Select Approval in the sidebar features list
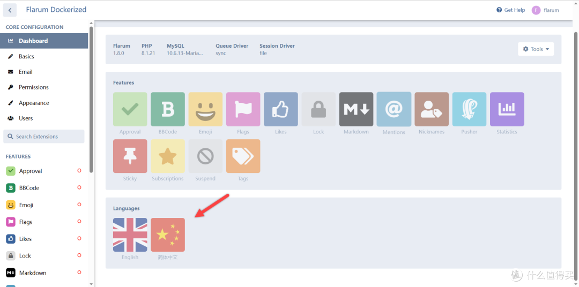The image size is (579, 287). (44, 171)
